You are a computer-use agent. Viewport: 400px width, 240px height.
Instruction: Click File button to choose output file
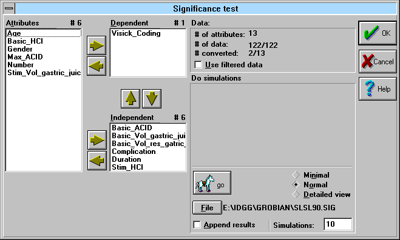click(x=207, y=208)
